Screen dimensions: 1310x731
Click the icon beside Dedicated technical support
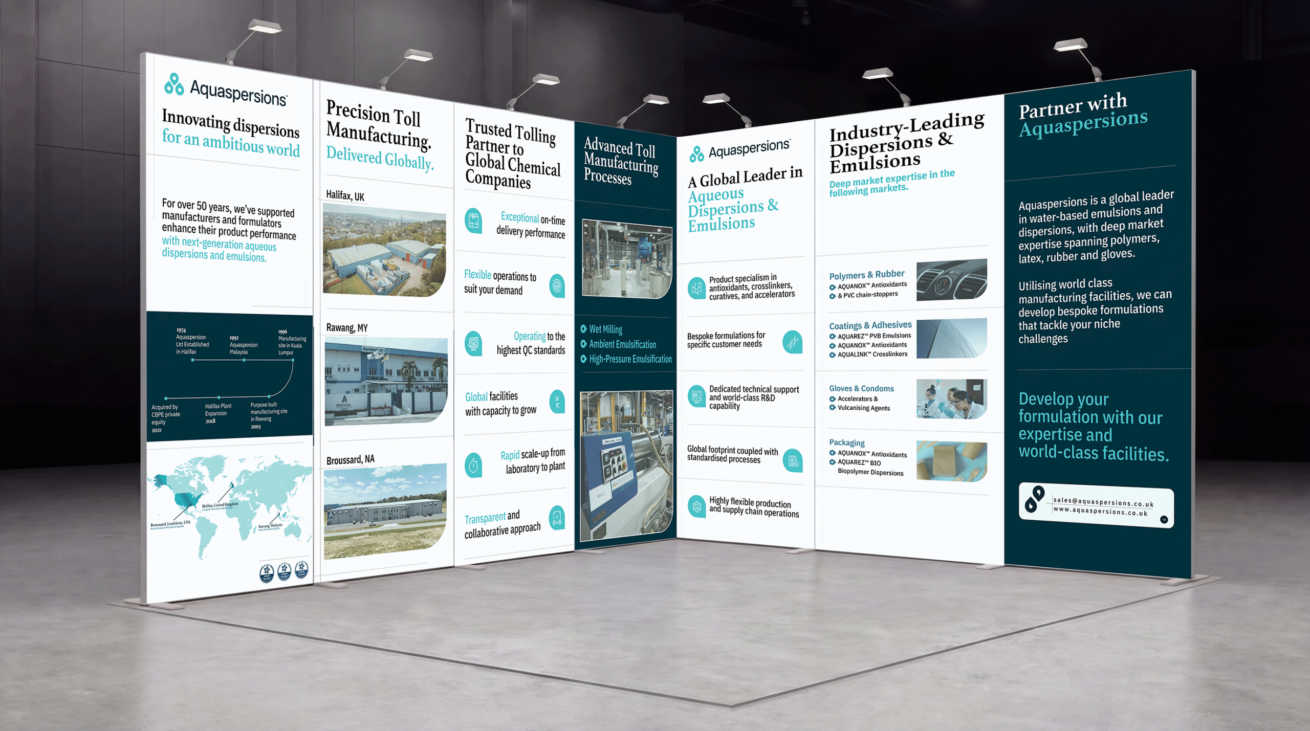(696, 396)
